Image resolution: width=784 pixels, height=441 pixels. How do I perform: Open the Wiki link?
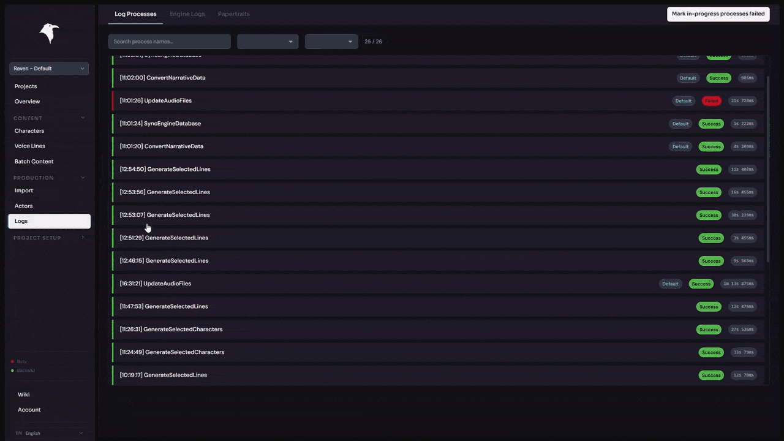tap(24, 394)
